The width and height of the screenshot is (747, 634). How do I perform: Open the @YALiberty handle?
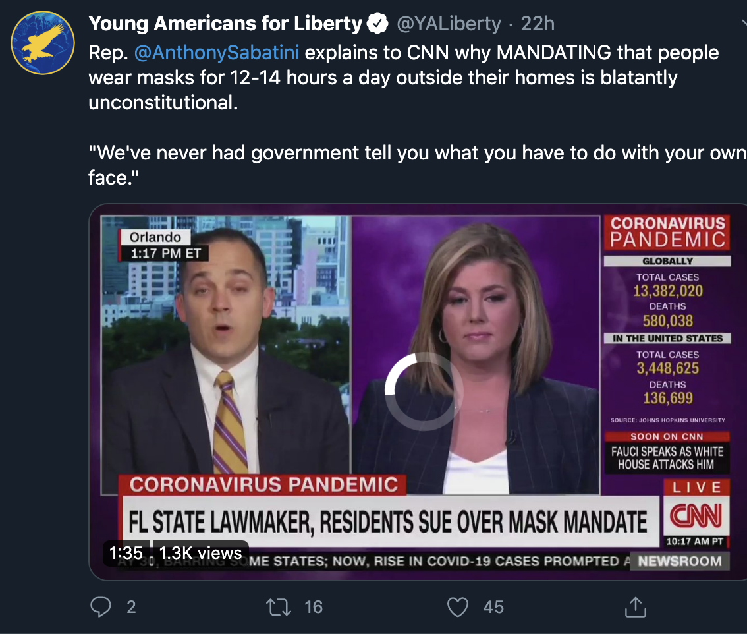449,24
